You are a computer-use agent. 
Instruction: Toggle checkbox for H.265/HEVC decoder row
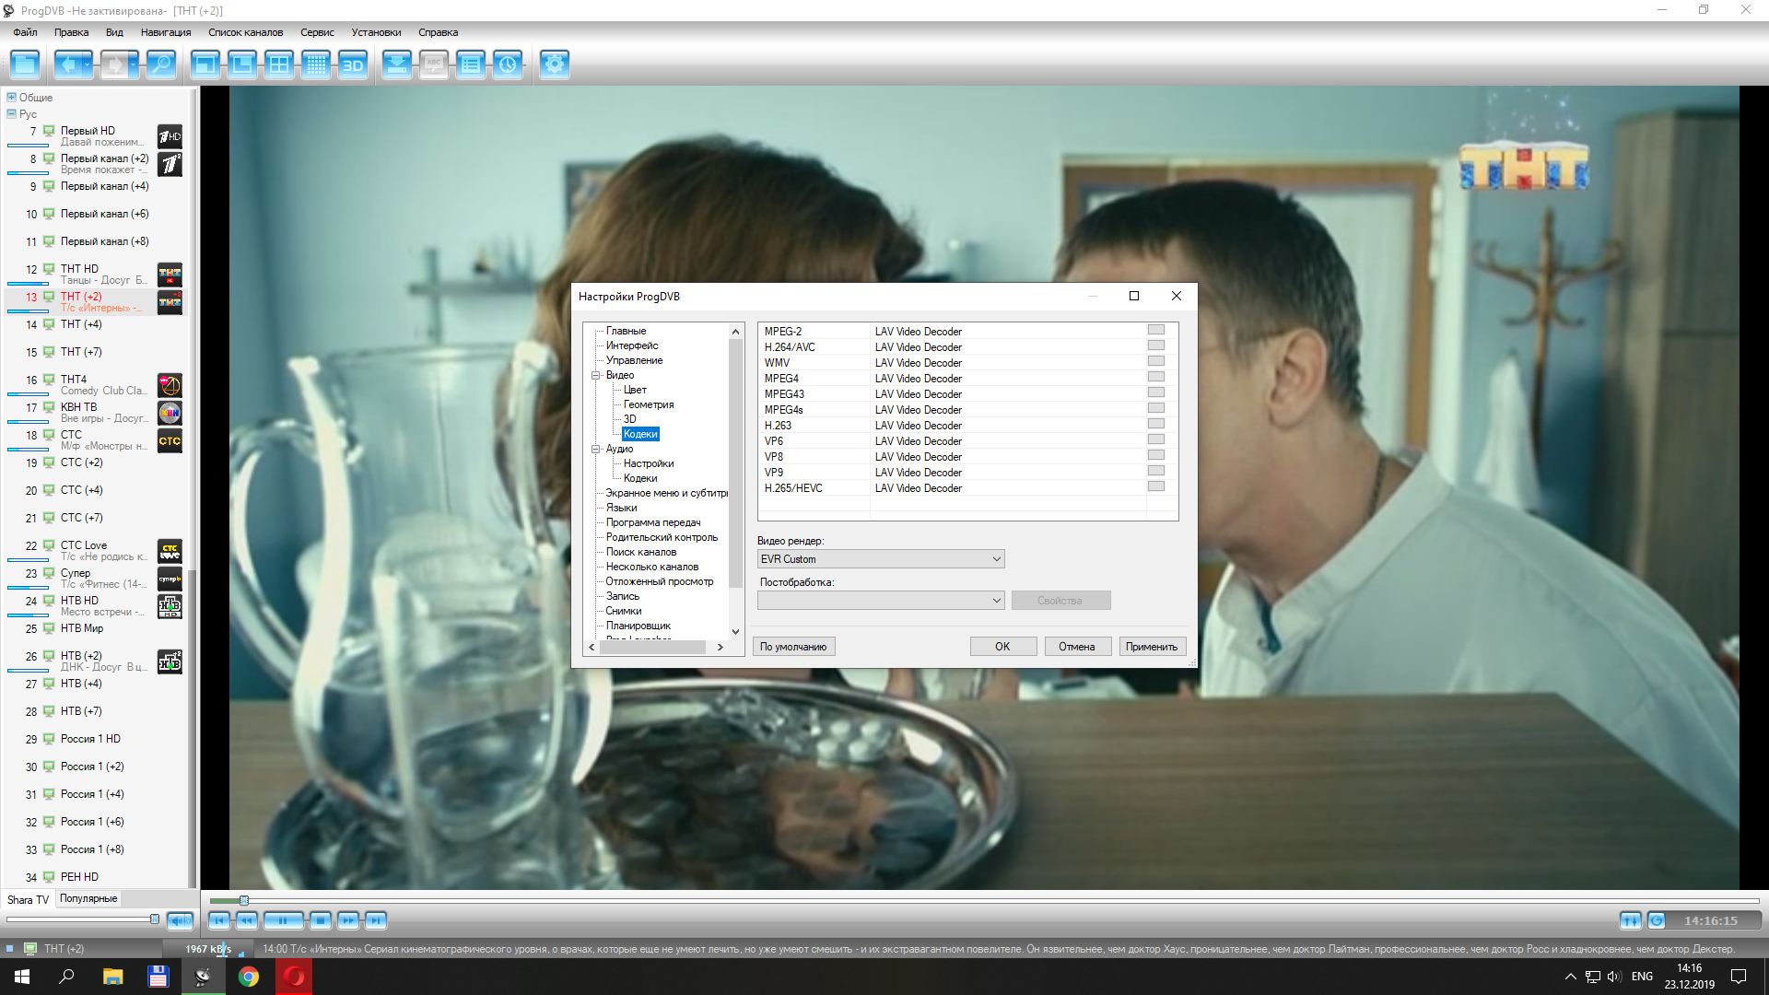1156,486
